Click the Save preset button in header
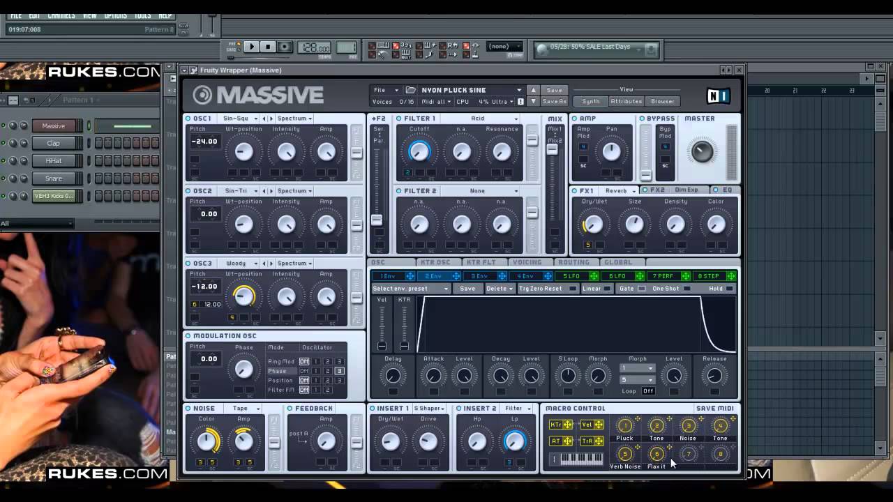The image size is (893, 502). pyautogui.click(x=555, y=90)
